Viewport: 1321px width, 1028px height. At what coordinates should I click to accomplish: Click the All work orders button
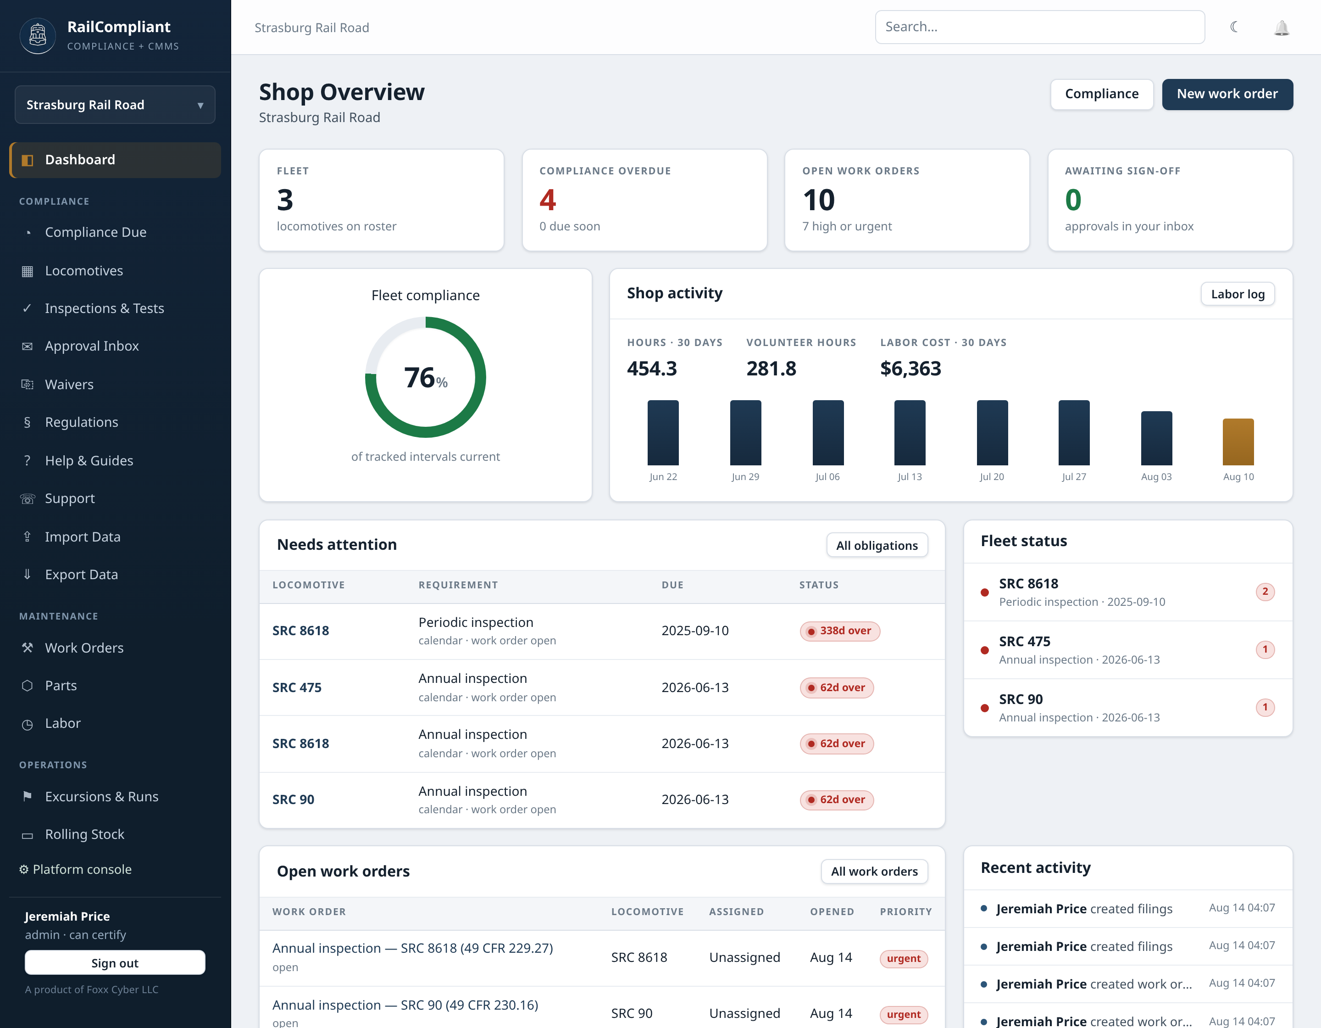(874, 872)
